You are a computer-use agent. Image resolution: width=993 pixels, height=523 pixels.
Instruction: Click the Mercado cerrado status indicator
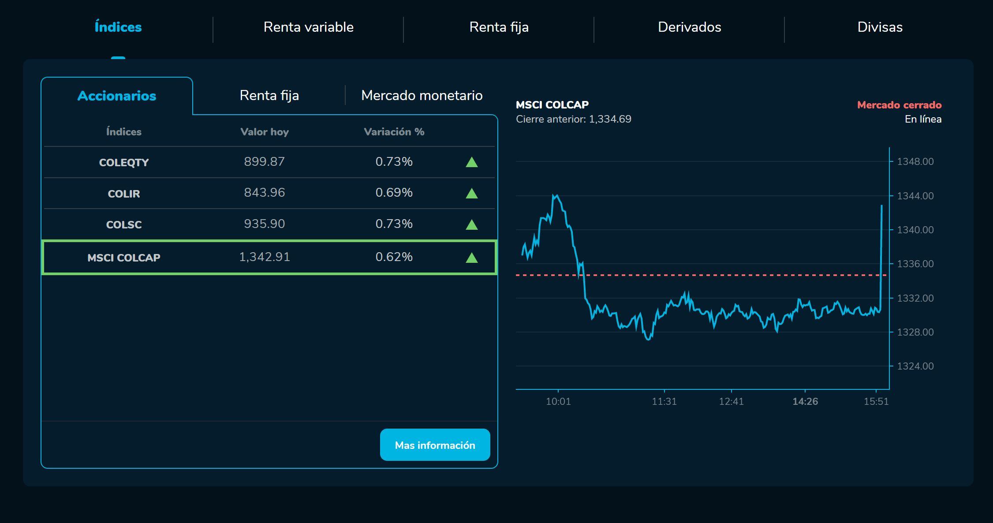(x=898, y=105)
